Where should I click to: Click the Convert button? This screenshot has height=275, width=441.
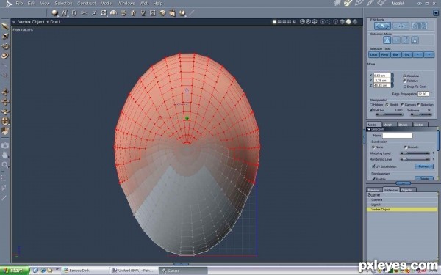coord(424,166)
